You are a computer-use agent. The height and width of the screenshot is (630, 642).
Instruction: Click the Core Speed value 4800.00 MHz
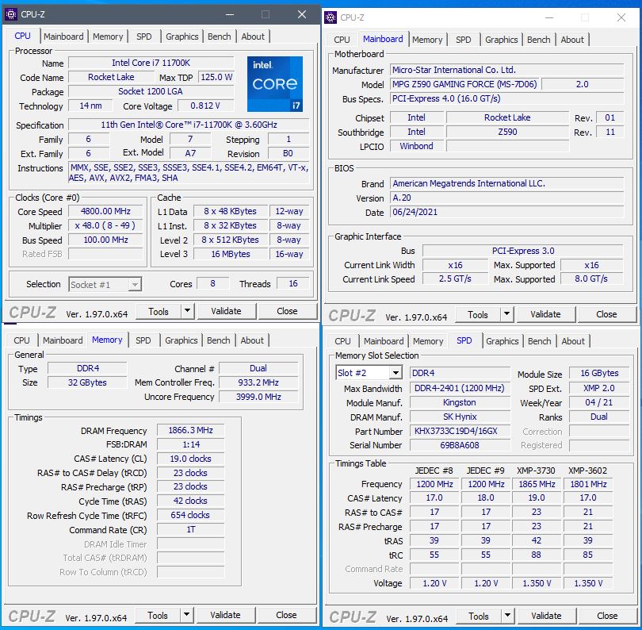(105, 211)
